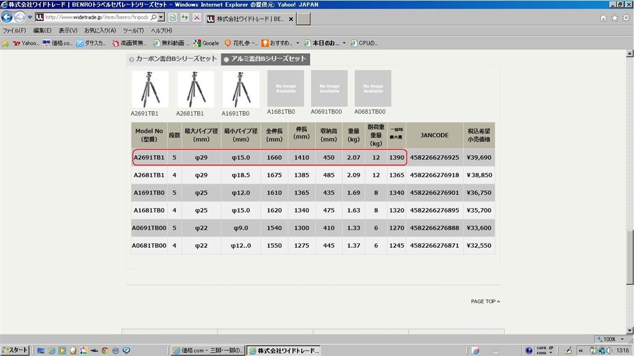Expand the address bar URL dropdown
This screenshot has height=356, width=634.
pyautogui.click(x=162, y=17)
